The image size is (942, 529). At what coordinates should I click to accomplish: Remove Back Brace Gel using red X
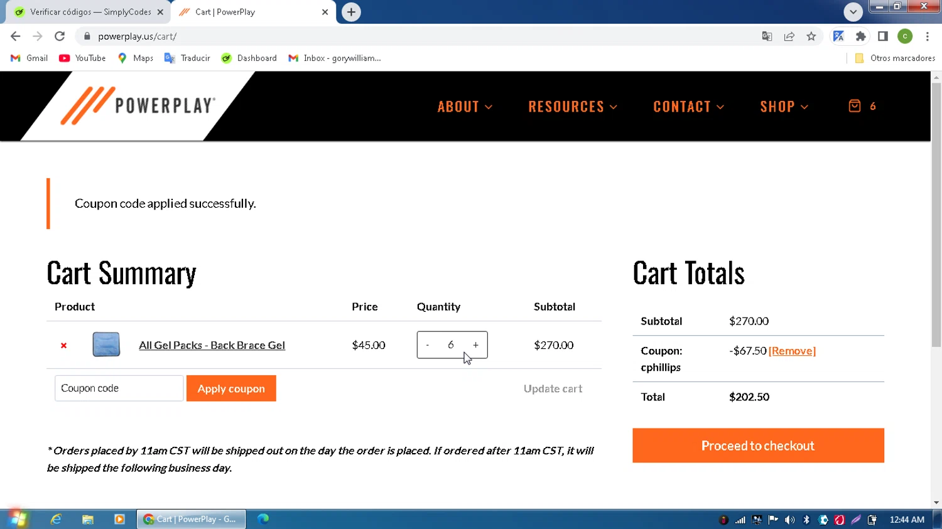point(63,345)
